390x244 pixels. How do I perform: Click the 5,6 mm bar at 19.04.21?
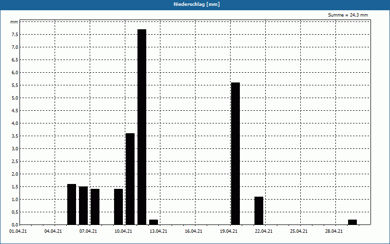[x=235, y=154]
